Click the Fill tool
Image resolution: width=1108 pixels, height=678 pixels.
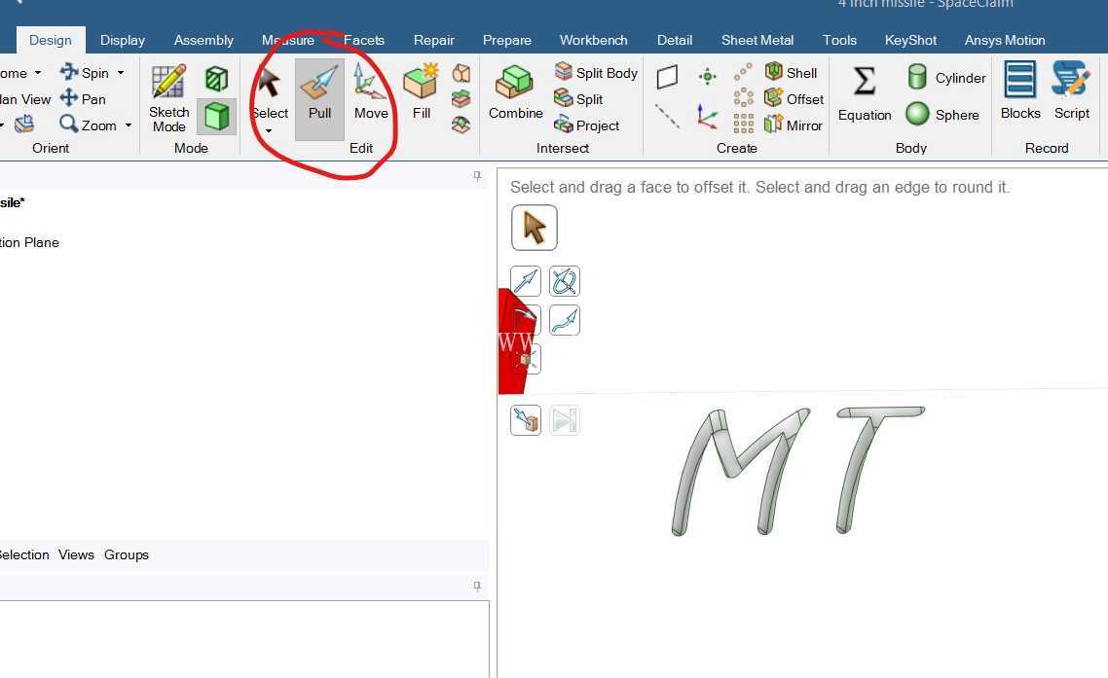(422, 91)
